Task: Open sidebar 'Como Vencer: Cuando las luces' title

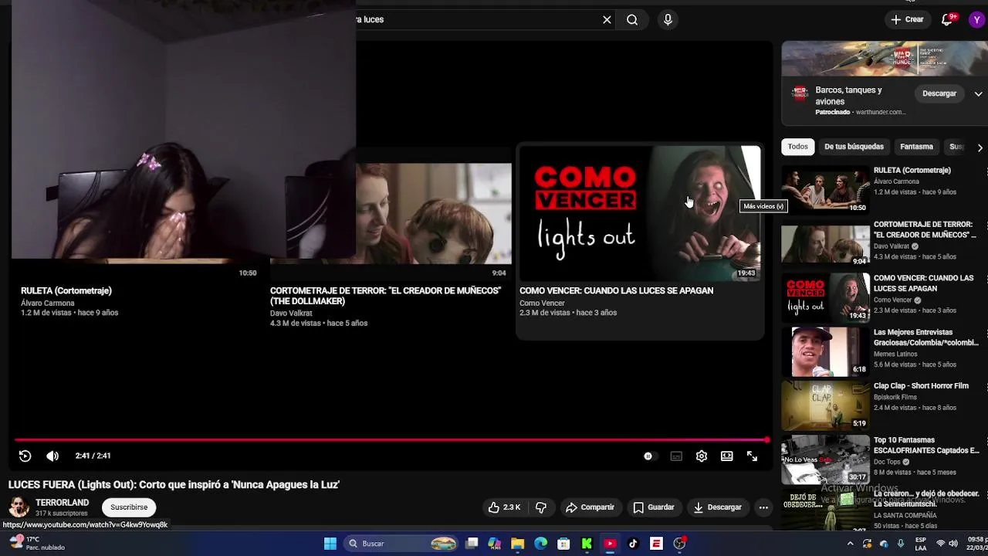Action: click(923, 283)
